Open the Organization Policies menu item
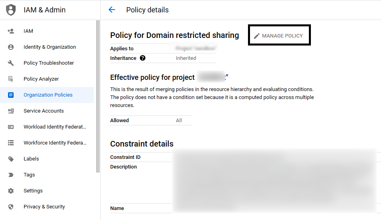The height and width of the screenshot is (220, 381). click(x=48, y=95)
